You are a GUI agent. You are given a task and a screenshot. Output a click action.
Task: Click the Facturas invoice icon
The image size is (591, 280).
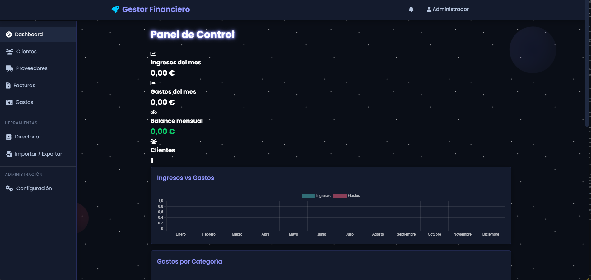(x=8, y=85)
